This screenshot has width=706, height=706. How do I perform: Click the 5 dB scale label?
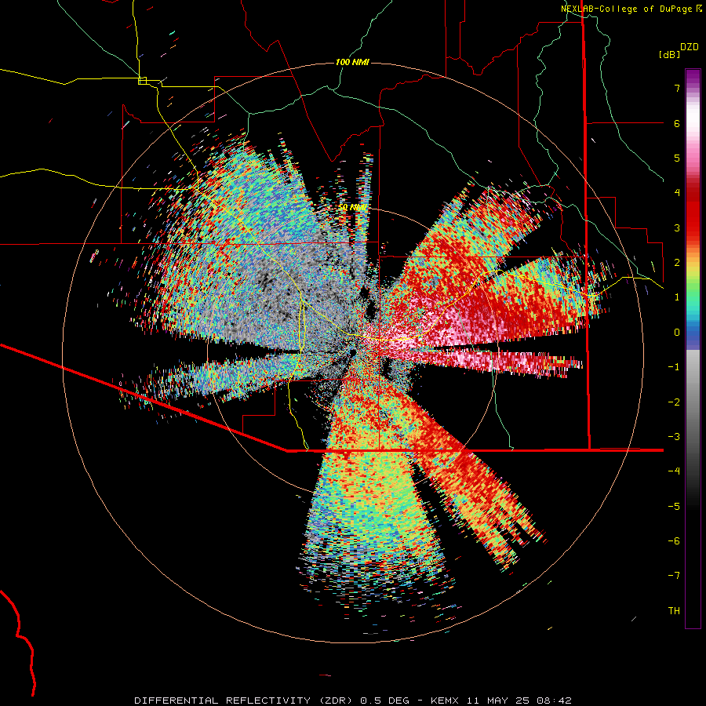click(677, 158)
